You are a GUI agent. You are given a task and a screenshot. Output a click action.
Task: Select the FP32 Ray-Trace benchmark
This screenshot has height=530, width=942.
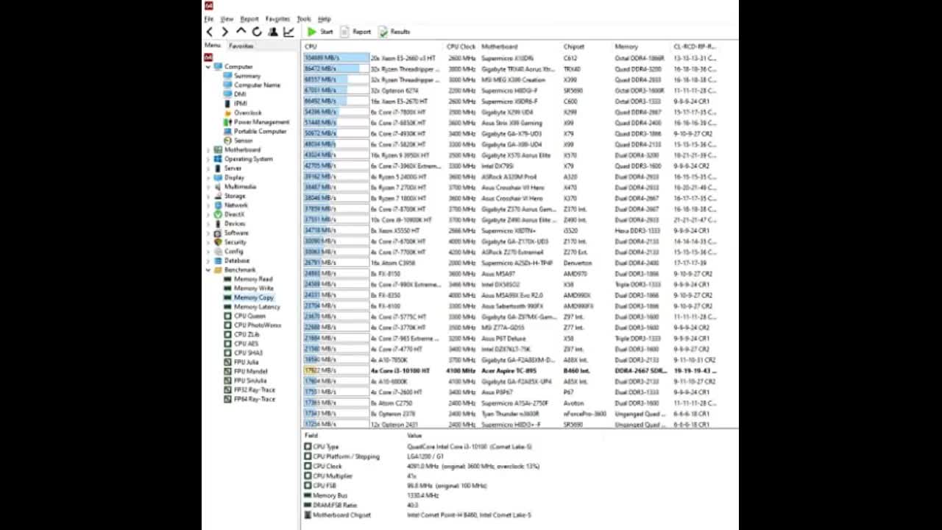(x=255, y=389)
